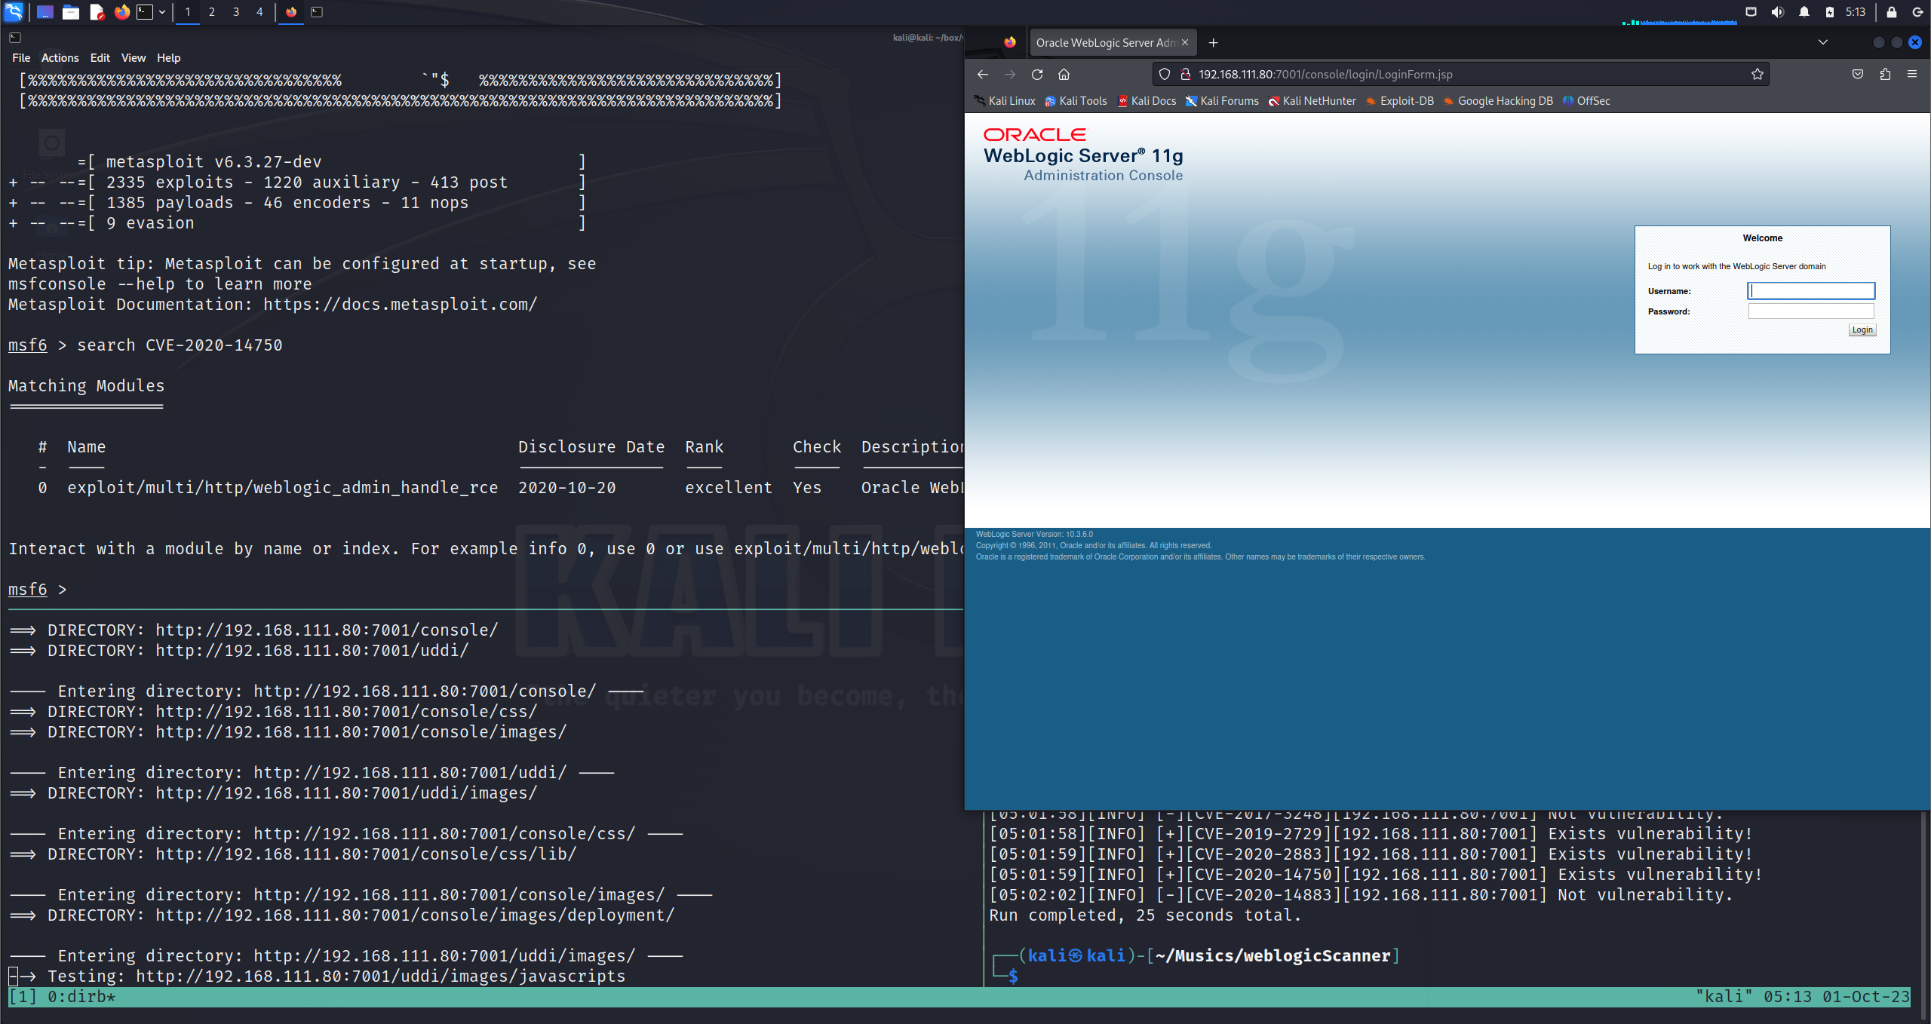The height and width of the screenshot is (1024, 1931).
Task: Click the tracking protection shield icon
Action: (x=1165, y=75)
